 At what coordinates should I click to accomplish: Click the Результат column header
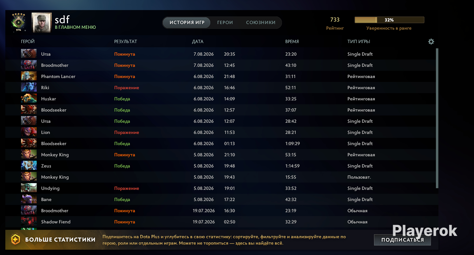[x=125, y=41]
